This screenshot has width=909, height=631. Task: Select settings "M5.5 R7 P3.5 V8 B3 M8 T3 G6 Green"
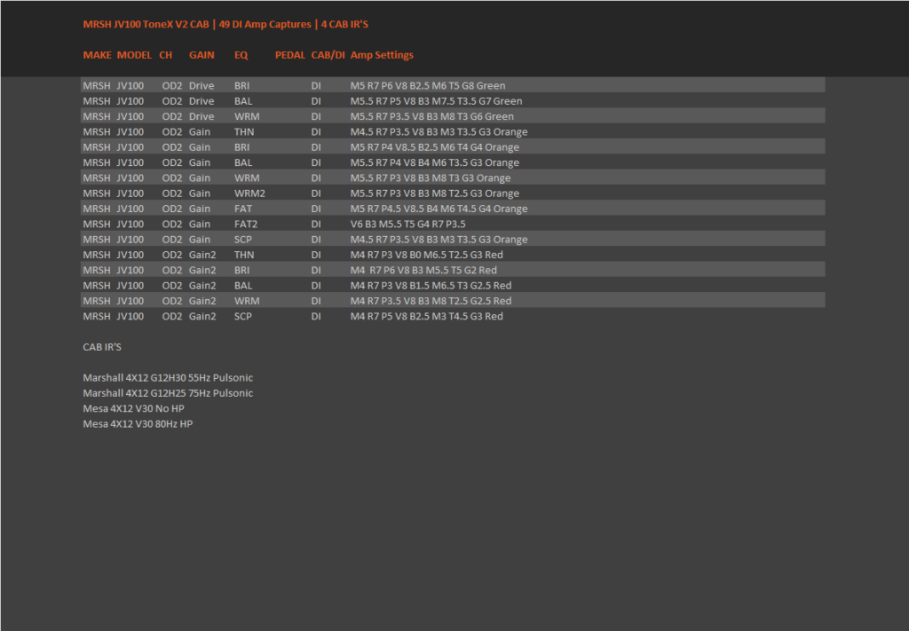click(x=432, y=116)
